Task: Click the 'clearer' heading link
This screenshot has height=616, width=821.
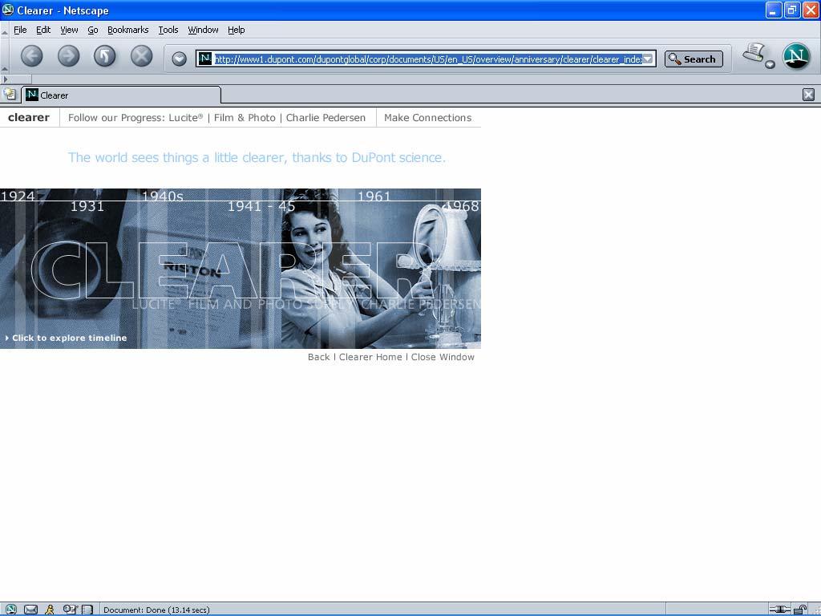Action: (x=29, y=117)
